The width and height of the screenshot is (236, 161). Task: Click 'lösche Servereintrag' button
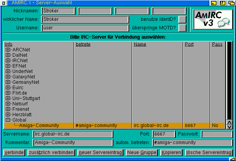209,153
